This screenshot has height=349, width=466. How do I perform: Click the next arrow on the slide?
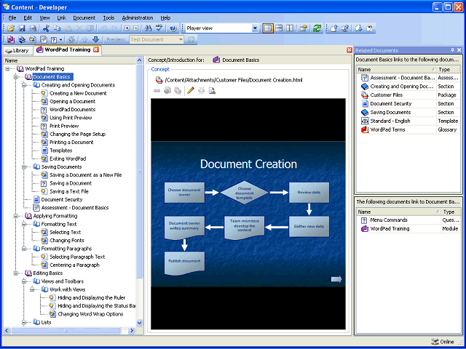coord(336,279)
